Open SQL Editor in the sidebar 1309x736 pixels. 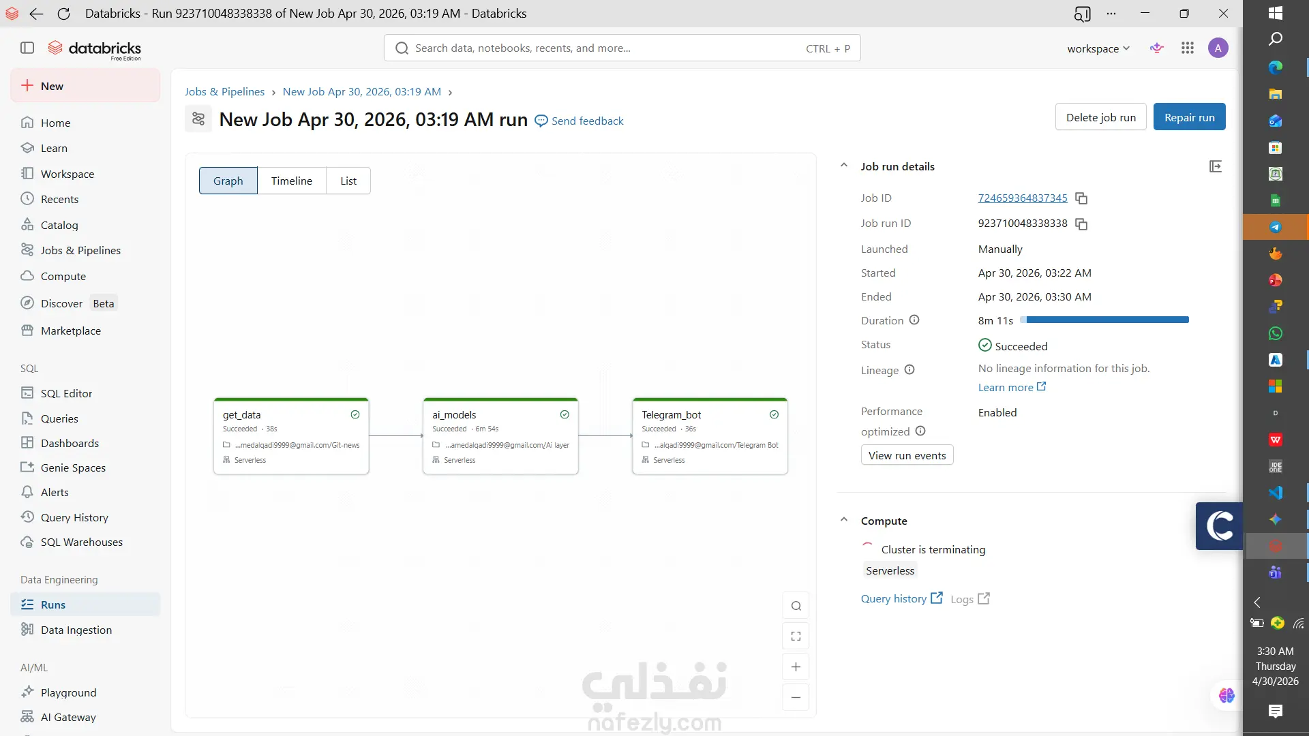click(85, 393)
